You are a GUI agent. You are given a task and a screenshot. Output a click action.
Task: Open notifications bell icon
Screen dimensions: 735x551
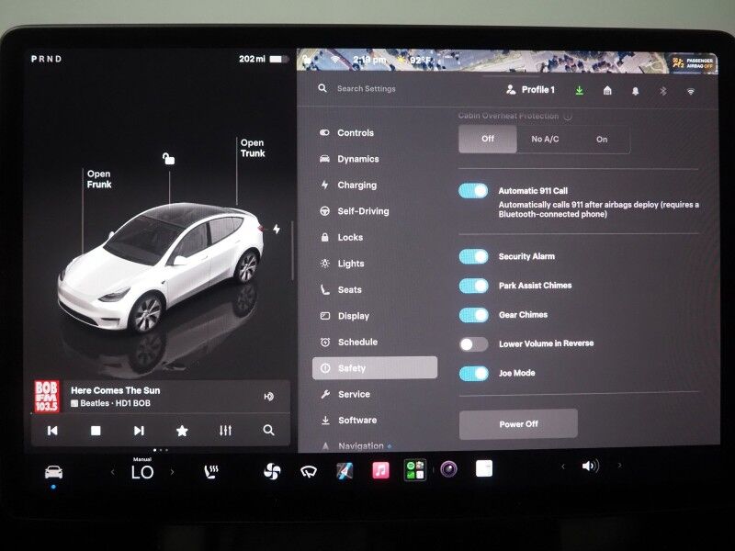click(x=635, y=91)
